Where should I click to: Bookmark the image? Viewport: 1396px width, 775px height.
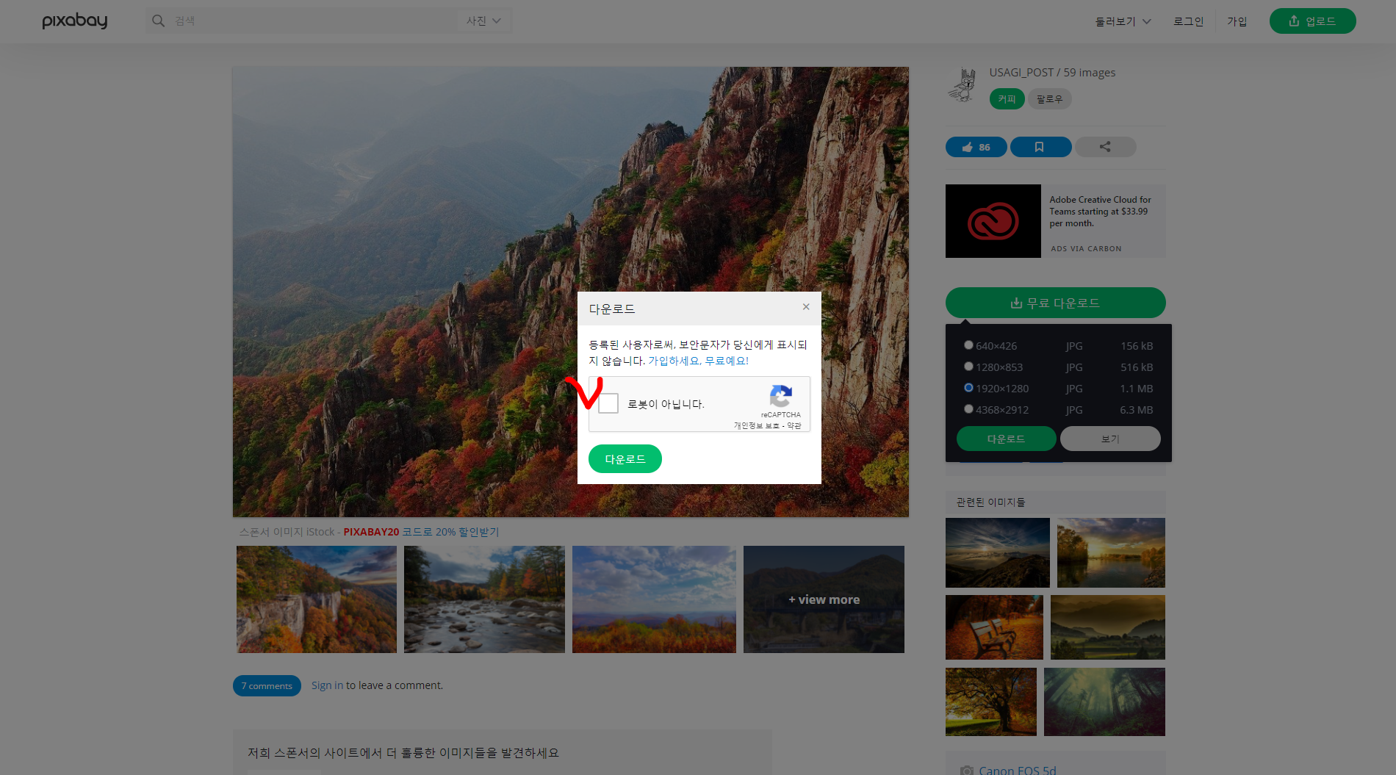point(1040,147)
